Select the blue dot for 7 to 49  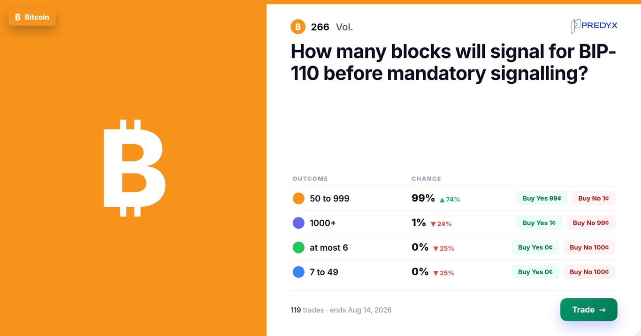tap(298, 272)
